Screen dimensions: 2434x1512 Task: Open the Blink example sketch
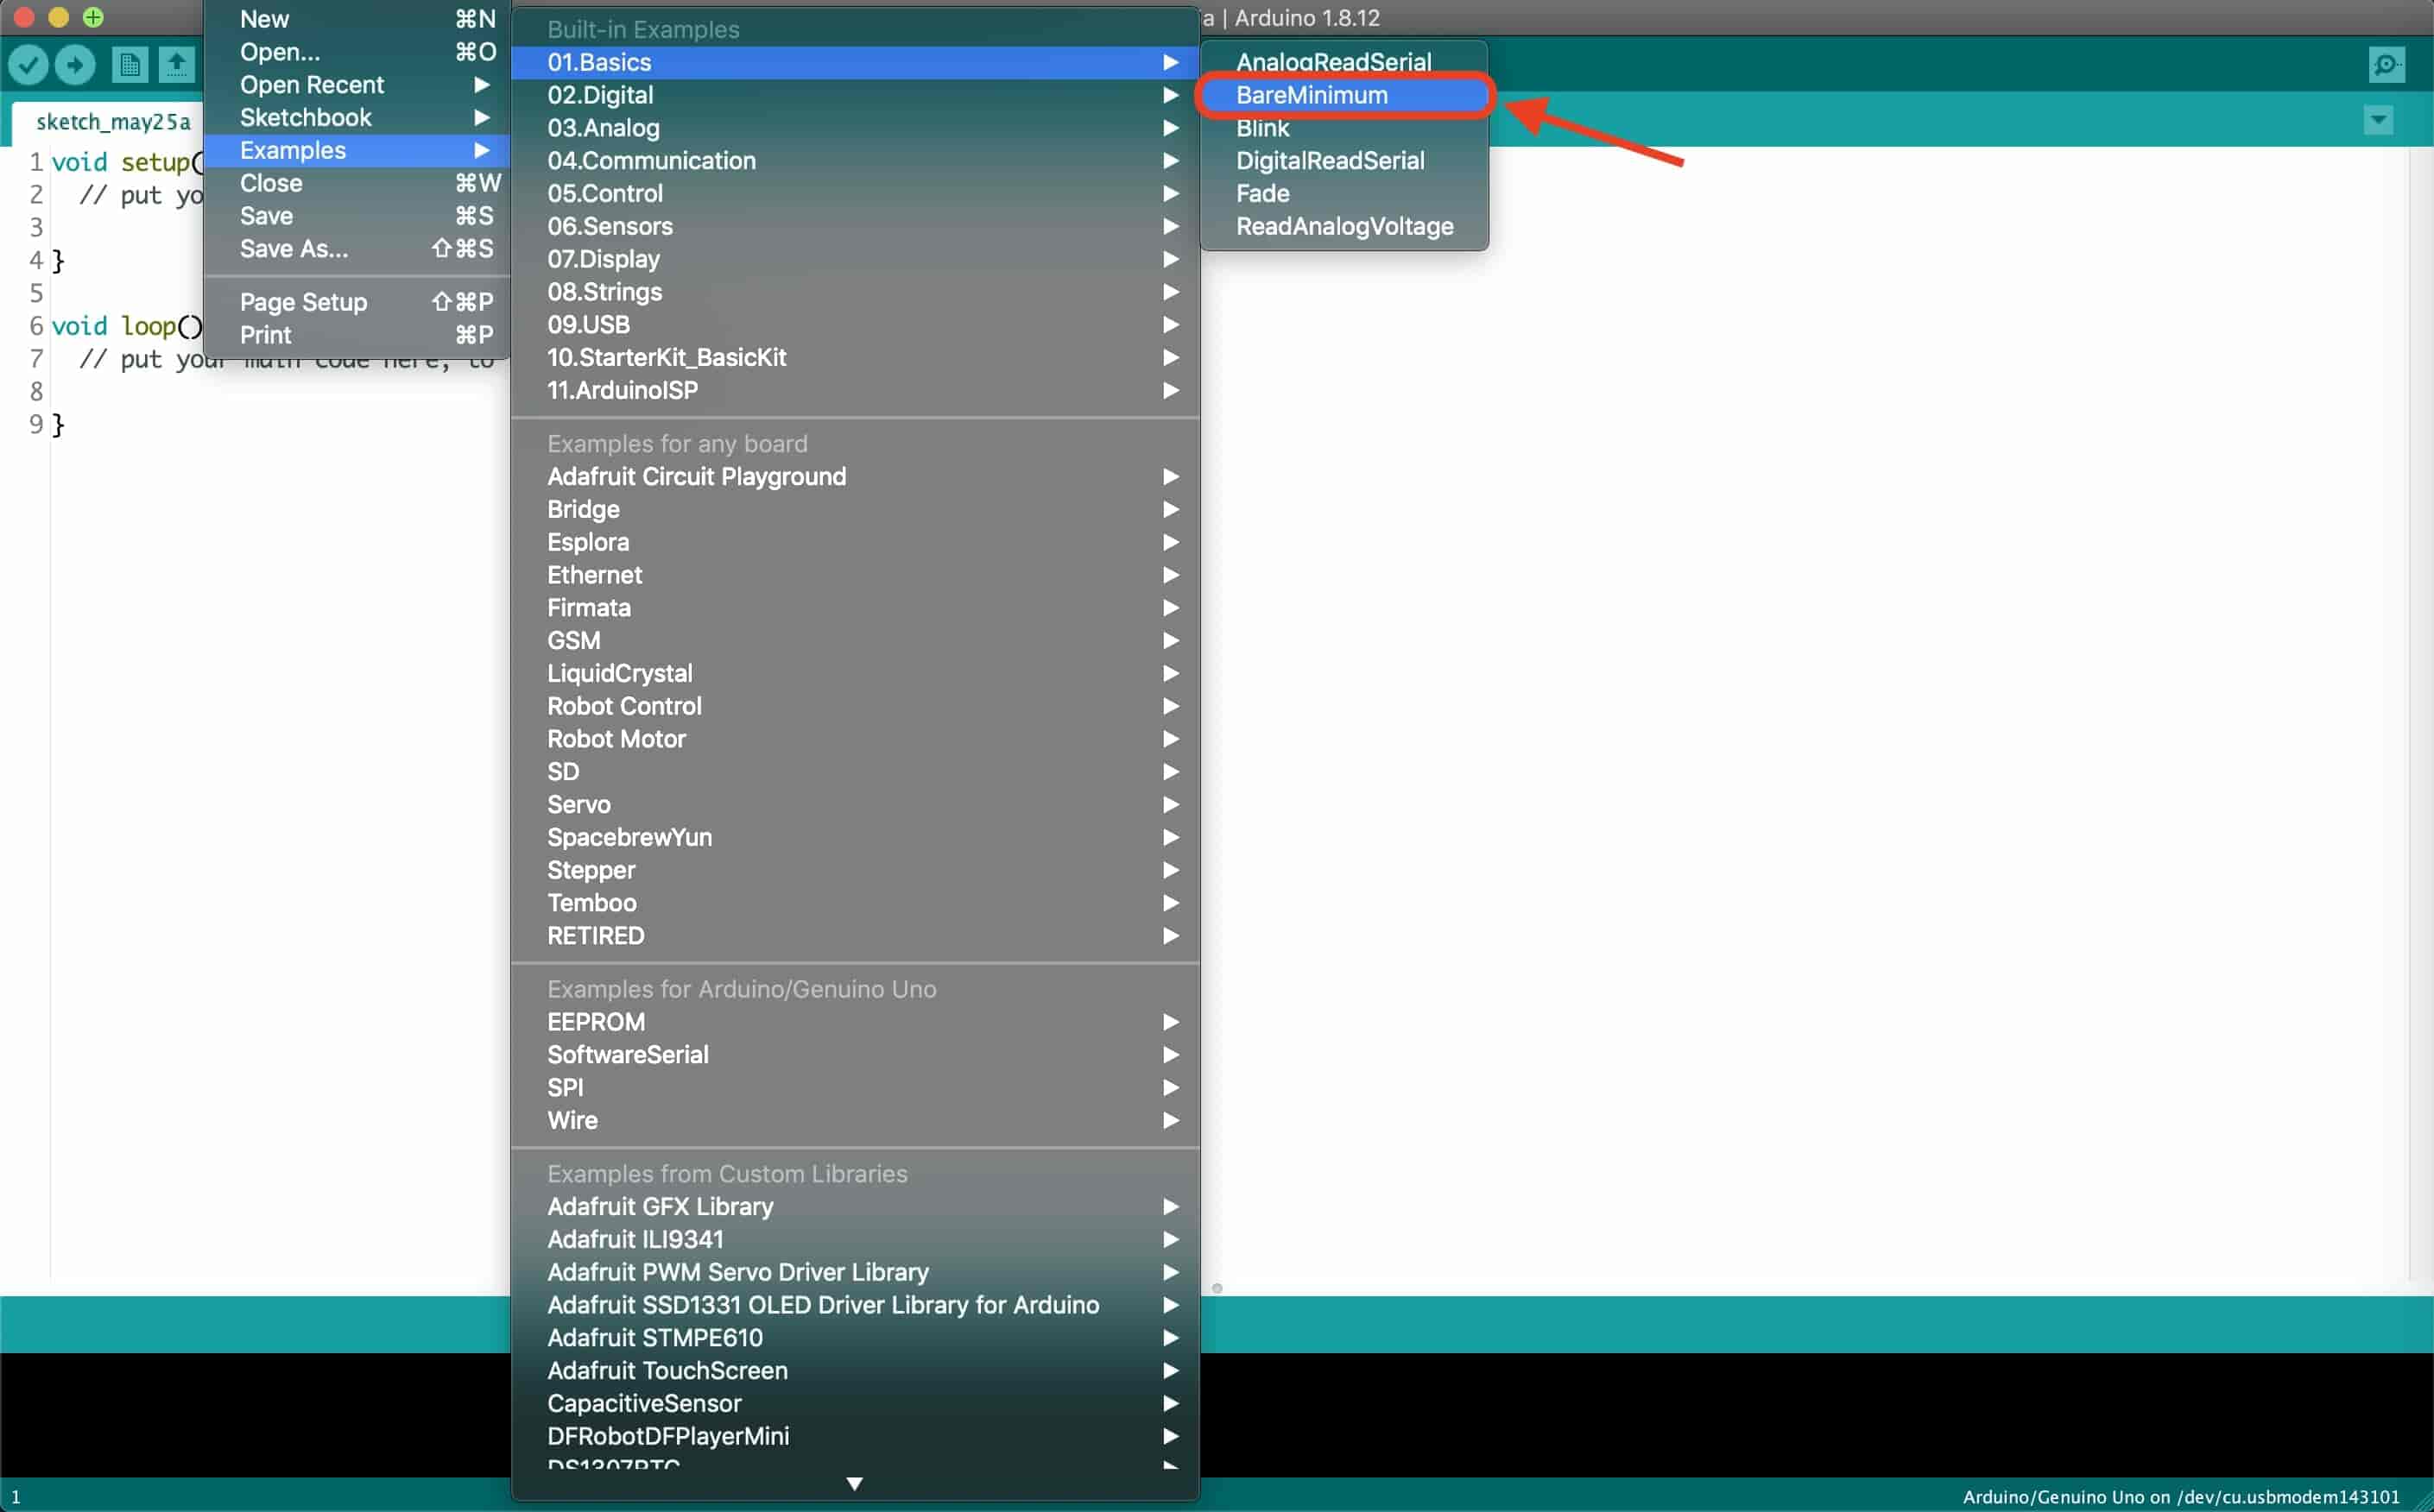pyautogui.click(x=1343, y=128)
